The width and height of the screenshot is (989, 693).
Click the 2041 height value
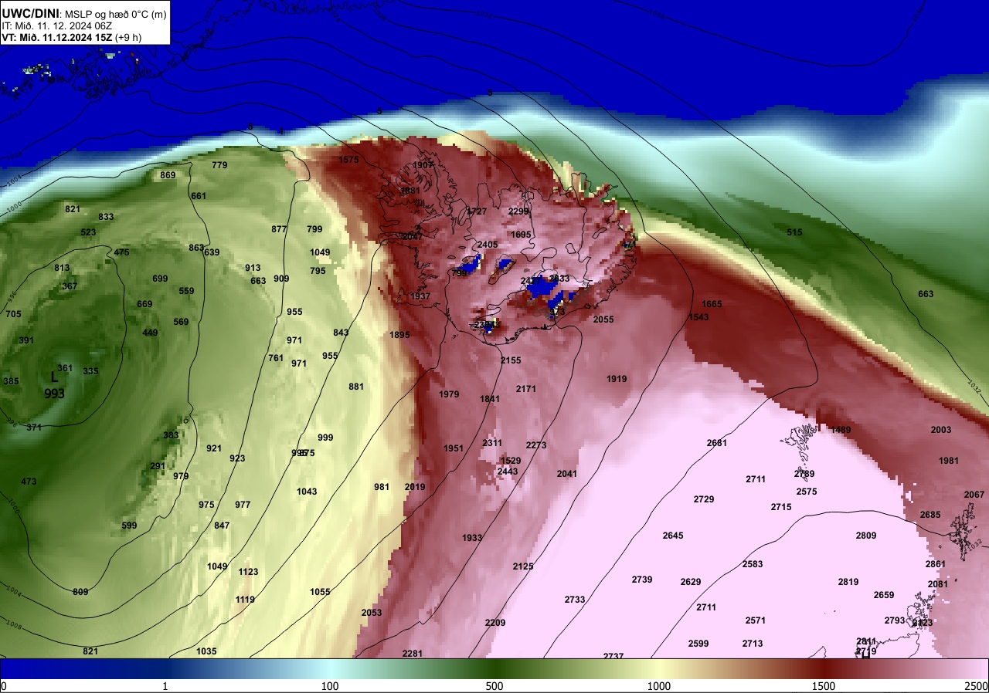(x=567, y=474)
